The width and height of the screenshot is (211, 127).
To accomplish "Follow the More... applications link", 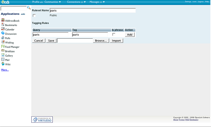I will coord(5,70).
